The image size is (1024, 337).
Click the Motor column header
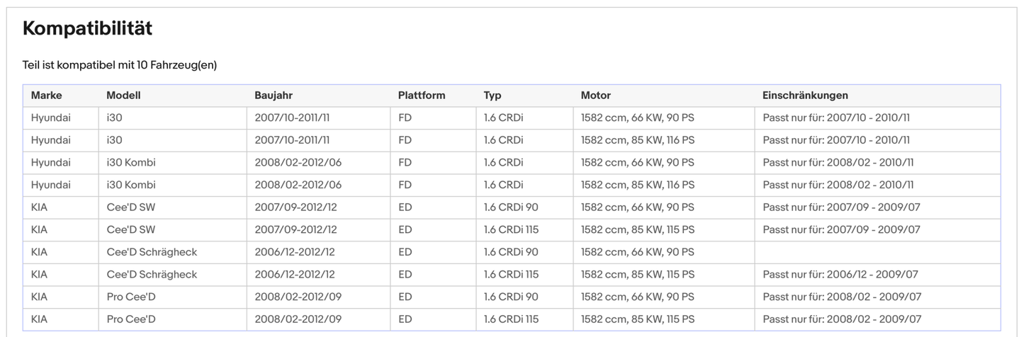[595, 96]
